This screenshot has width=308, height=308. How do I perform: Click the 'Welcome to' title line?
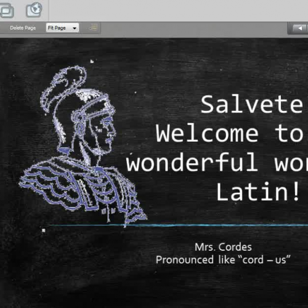pos(230,134)
